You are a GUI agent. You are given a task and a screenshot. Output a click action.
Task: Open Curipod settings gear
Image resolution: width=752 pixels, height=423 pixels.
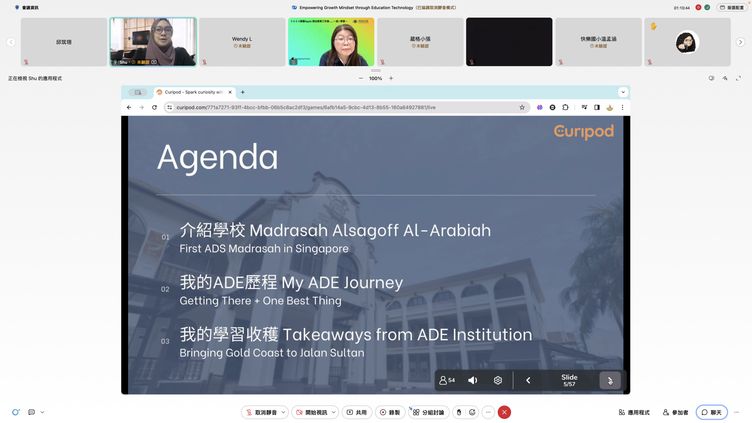[x=498, y=380]
